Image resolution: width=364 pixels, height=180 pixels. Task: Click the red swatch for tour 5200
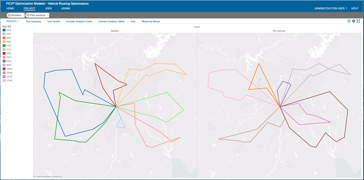click(x=4, y=53)
